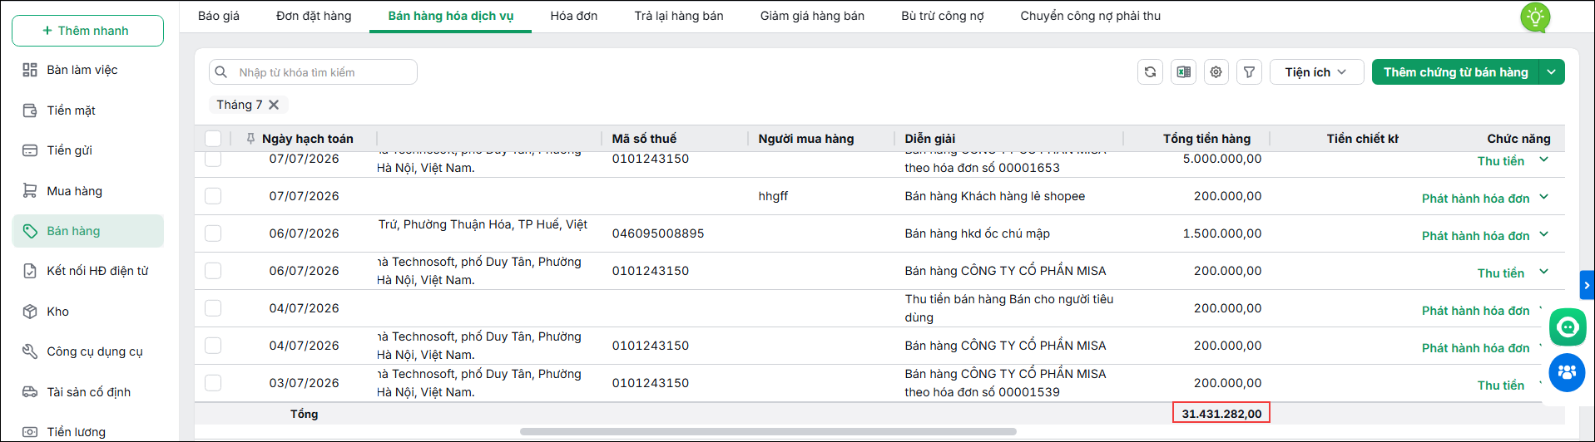Click the Tiền gửi card icon

click(x=30, y=150)
